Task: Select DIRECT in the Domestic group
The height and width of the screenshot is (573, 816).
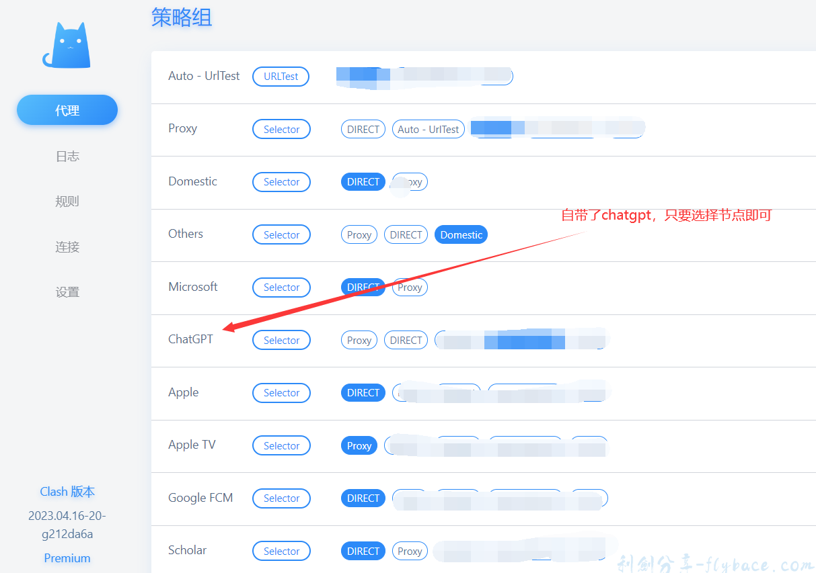Action: pyautogui.click(x=363, y=182)
